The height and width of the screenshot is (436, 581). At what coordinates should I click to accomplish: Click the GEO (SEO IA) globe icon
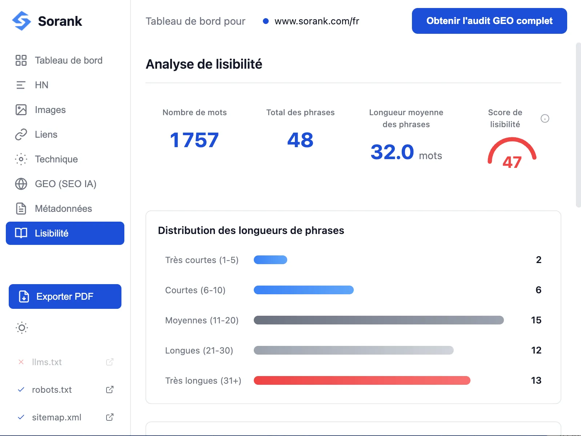(x=21, y=184)
